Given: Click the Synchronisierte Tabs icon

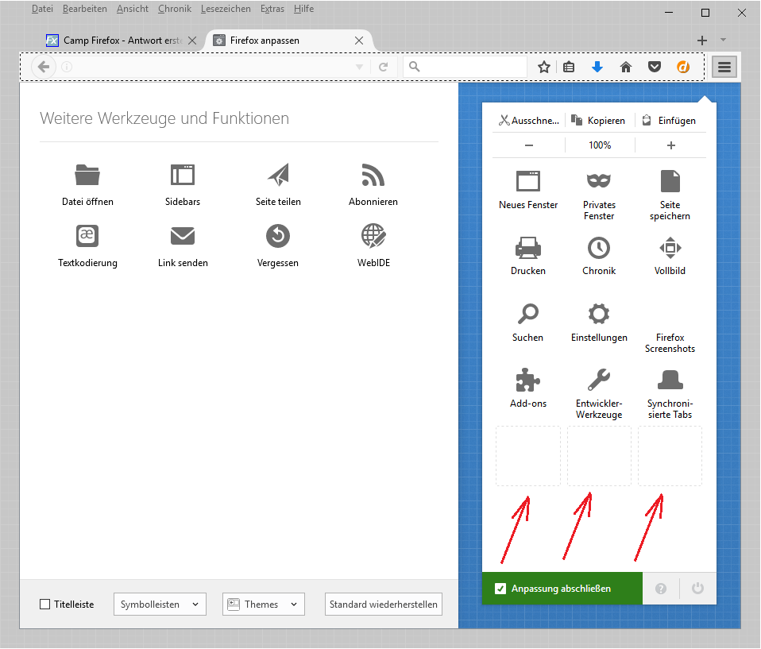Looking at the screenshot, I should [670, 380].
